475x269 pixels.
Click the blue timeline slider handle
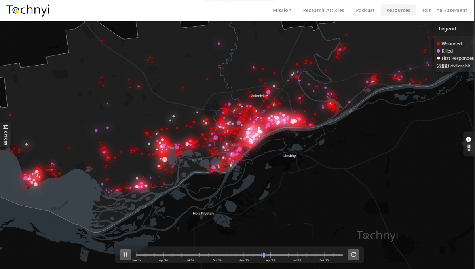click(264, 255)
